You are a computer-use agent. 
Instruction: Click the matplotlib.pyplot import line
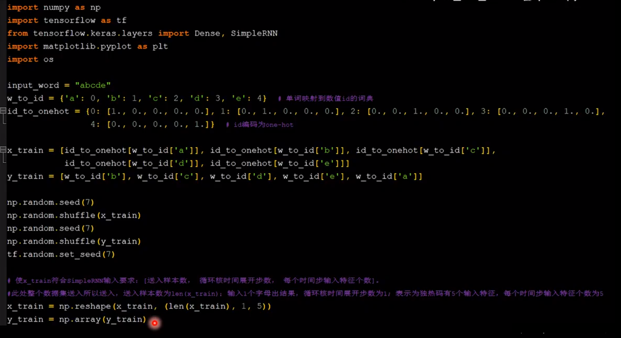(x=83, y=46)
